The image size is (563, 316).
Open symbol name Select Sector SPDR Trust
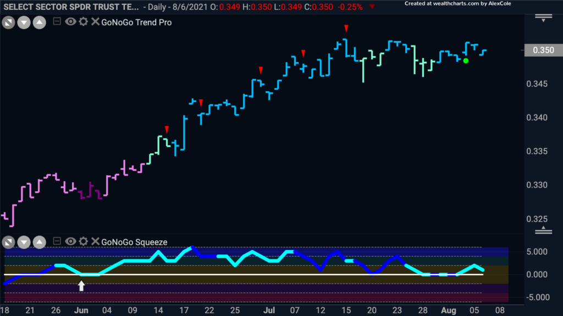[x=71, y=7]
